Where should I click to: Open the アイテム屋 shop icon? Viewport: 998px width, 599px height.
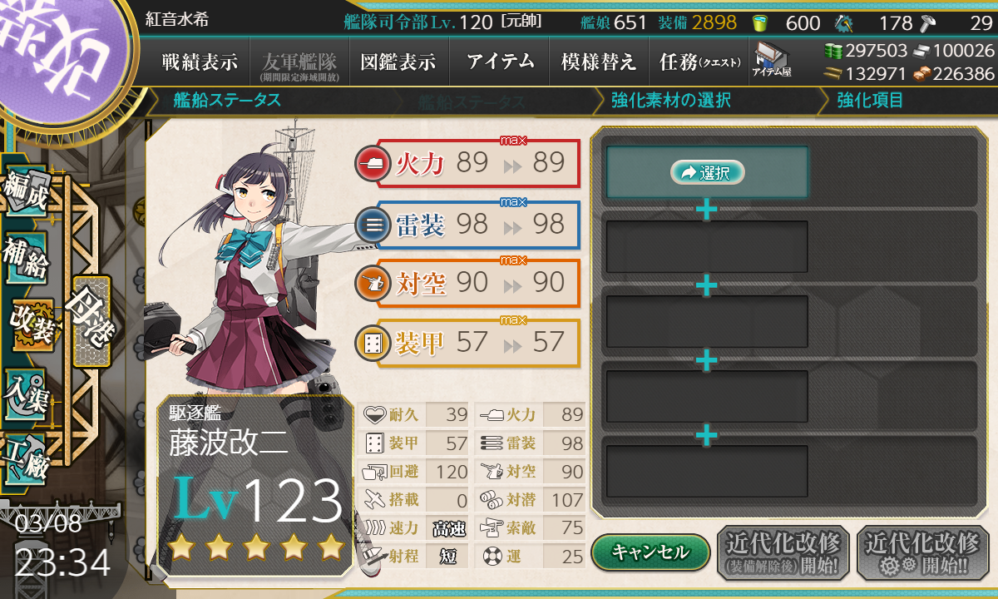772,61
